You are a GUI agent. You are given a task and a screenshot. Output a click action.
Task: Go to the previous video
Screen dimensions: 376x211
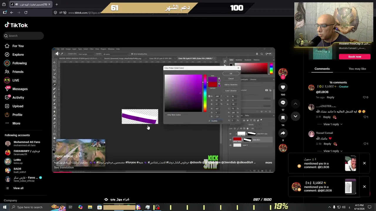tap(296, 104)
